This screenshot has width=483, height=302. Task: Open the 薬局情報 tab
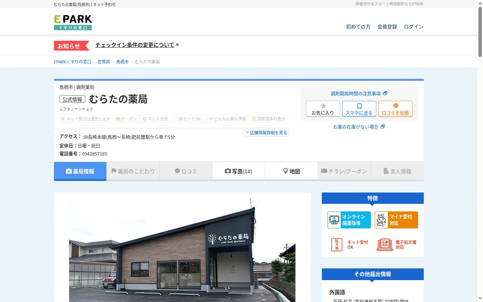(80, 171)
